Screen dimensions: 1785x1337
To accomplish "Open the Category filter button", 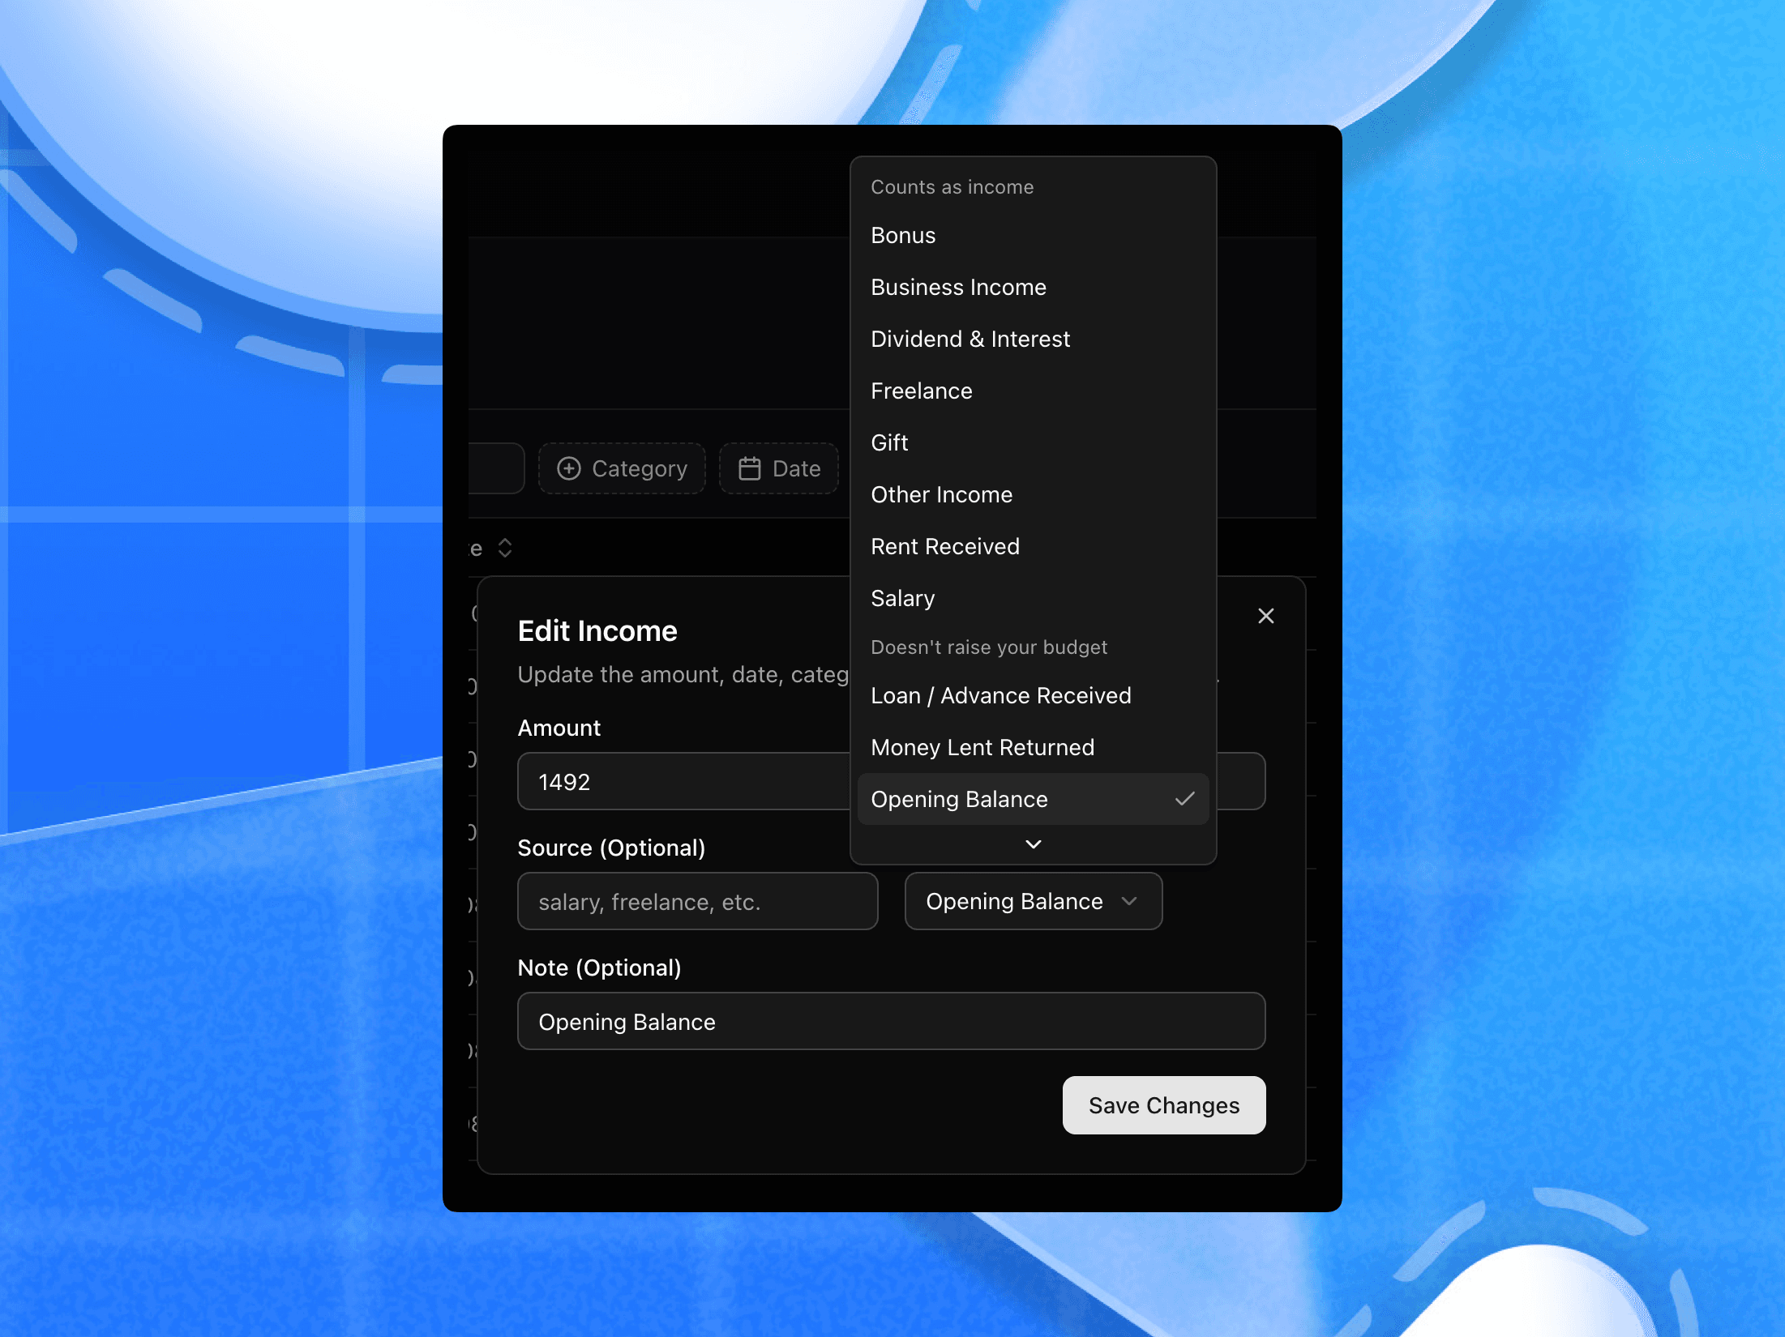I will tap(622, 468).
